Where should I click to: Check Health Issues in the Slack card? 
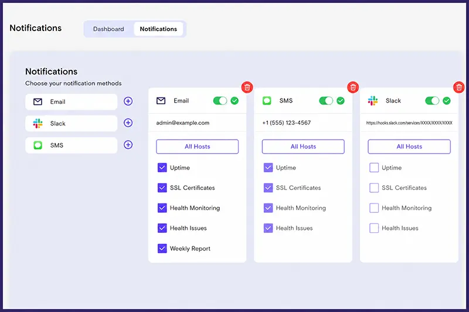374,228
